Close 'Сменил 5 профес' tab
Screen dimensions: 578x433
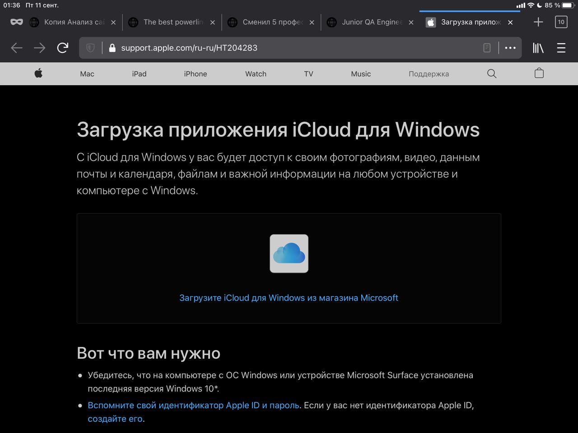click(312, 22)
